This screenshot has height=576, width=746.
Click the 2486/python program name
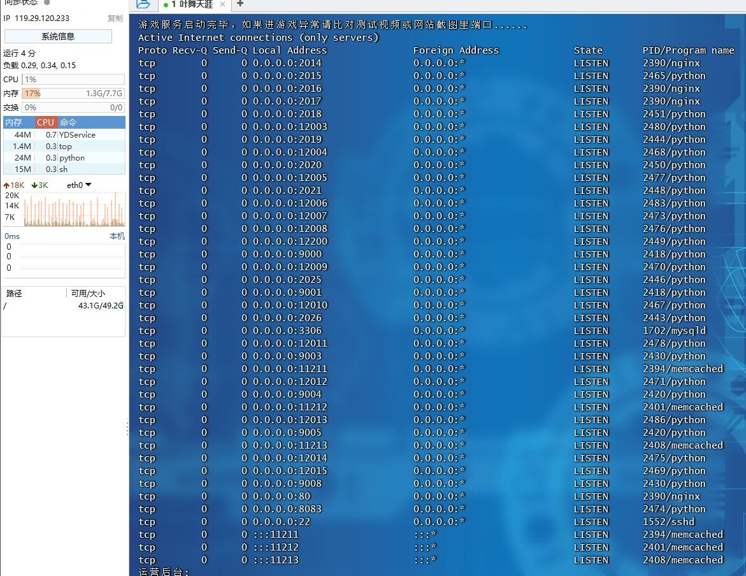(674, 420)
